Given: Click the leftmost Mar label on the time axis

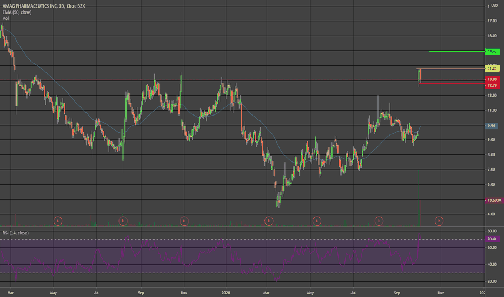Looking at the screenshot, I should click(11, 293).
